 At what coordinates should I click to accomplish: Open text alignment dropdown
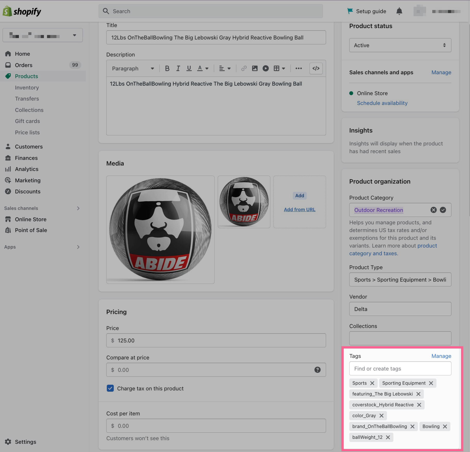(x=225, y=69)
